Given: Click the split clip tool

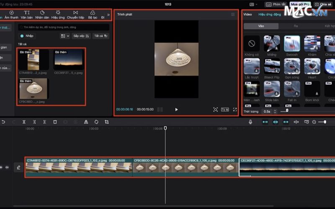Looking at the screenshot, I should click(x=24, y=122).
